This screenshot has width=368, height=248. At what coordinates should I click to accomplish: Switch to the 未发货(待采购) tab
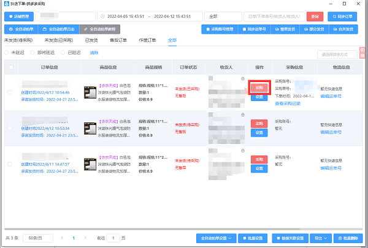pos(18,40)
